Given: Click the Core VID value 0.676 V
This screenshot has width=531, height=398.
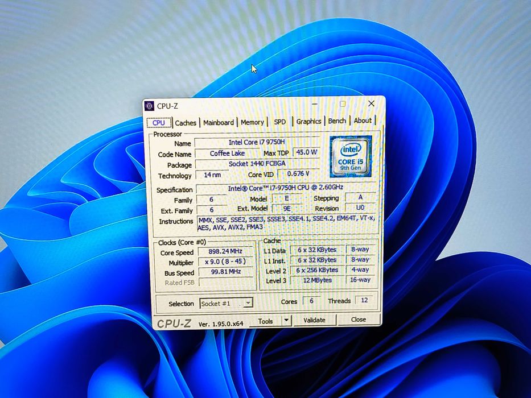Looking at the screenshot, I should [298, 173].
